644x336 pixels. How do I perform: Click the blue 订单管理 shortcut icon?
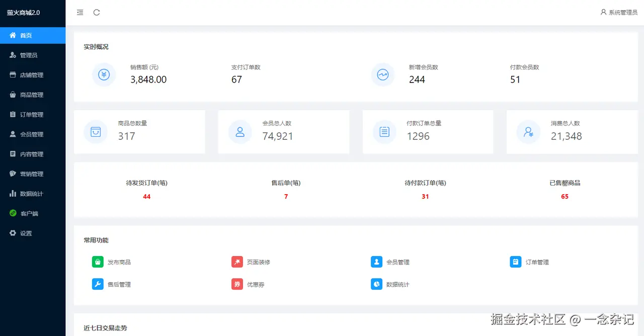tap(516, 262)
